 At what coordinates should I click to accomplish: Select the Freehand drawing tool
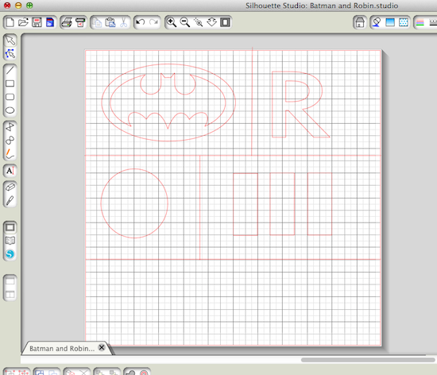(x=10, y=154)
